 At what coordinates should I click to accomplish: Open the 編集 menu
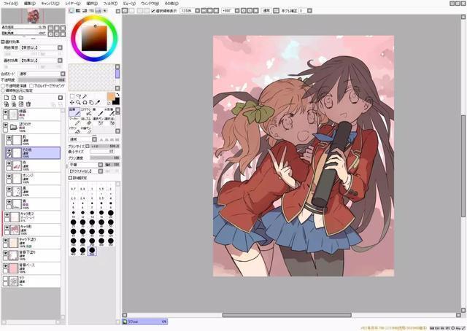[x=29, y=4]
